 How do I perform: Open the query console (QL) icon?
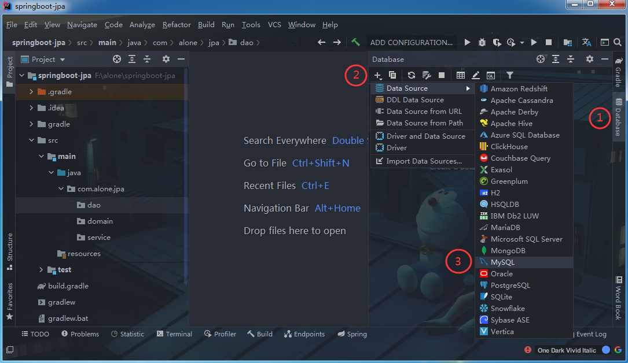(x=491, y=75)
